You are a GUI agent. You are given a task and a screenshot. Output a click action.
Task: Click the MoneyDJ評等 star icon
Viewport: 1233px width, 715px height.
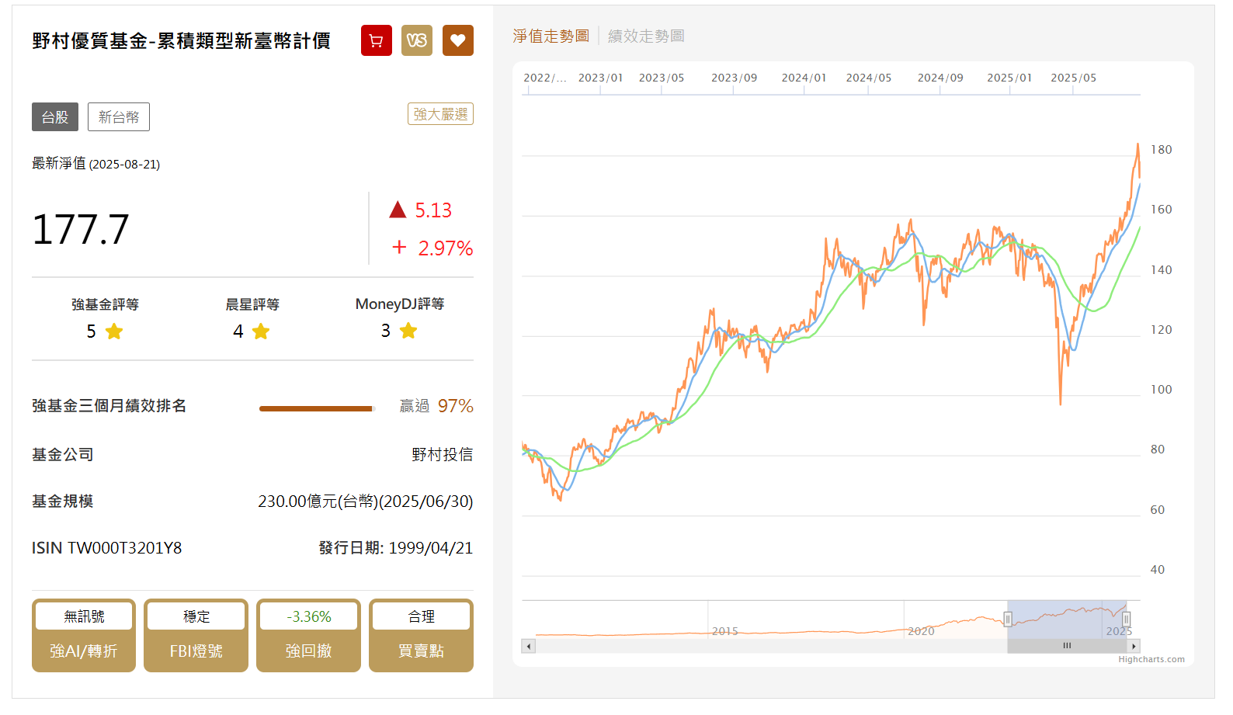coord(408,331)
